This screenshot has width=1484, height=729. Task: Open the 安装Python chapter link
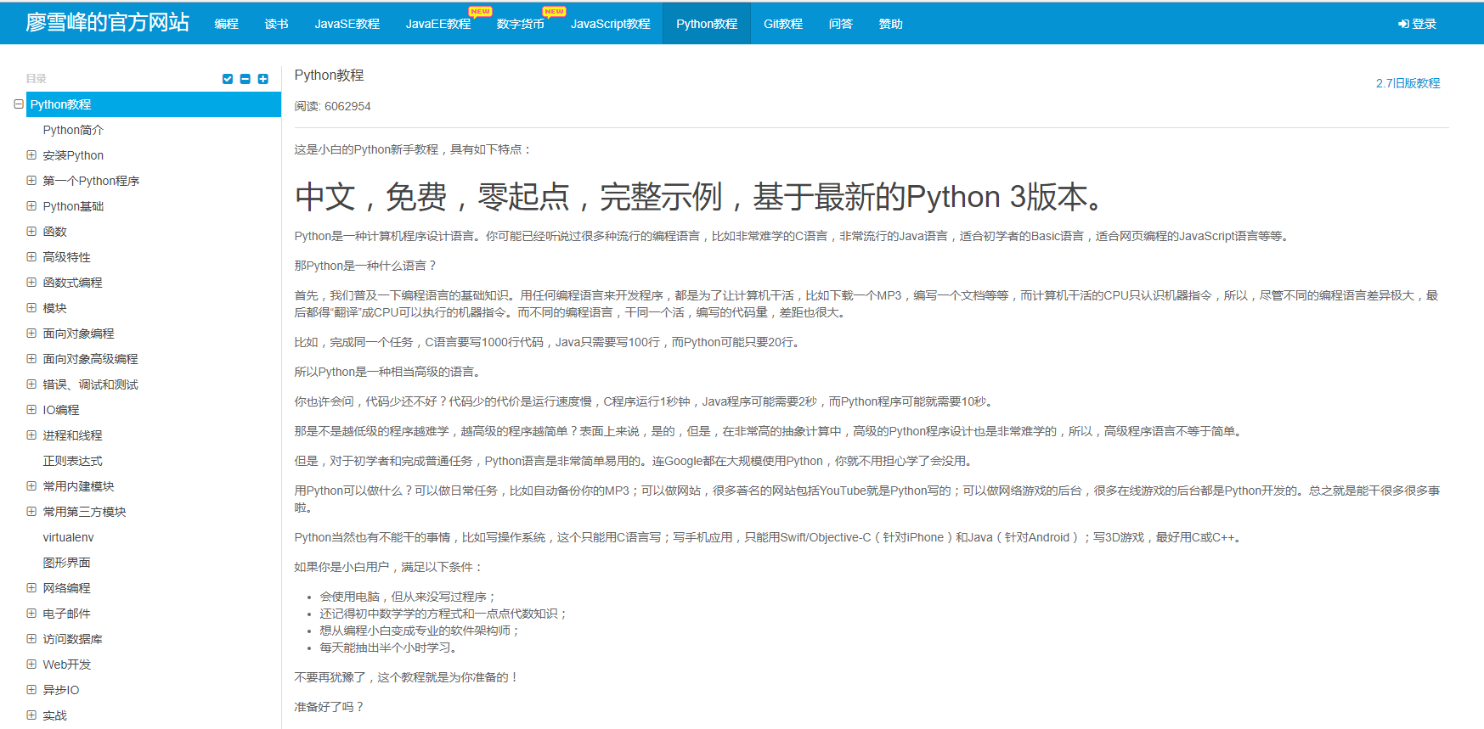[x=73, y=155]
